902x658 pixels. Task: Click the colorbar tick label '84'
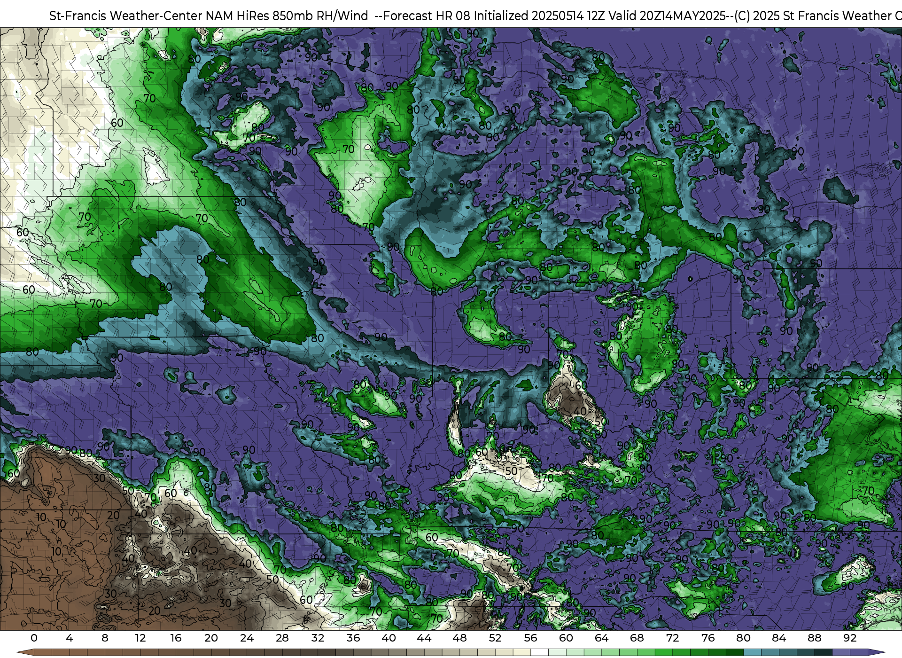(x=779, y=638)
